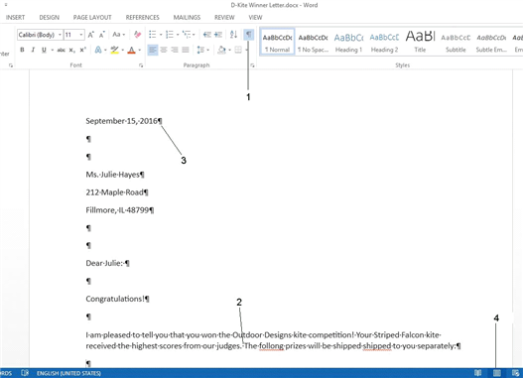Open the Font dialog box launcher
Viewport: 523px width, 378px height.
(x=141, y=65)
